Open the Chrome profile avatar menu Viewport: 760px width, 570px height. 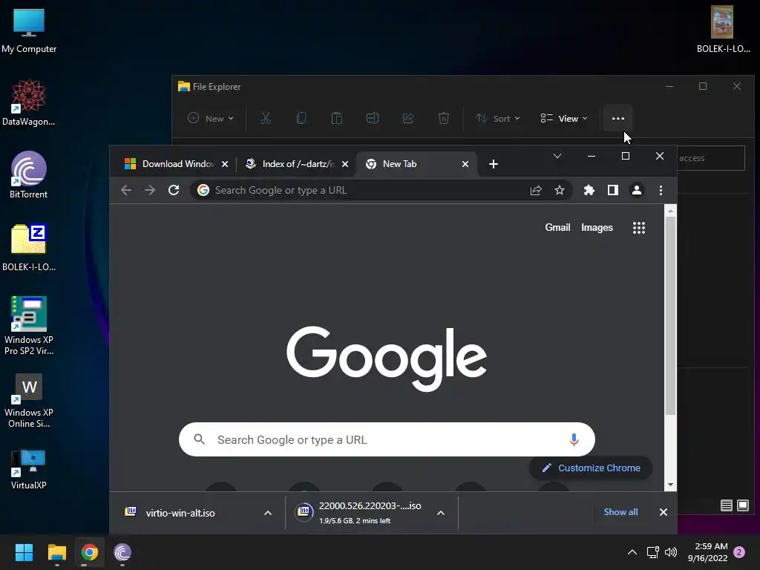click(x=636, y=190)
